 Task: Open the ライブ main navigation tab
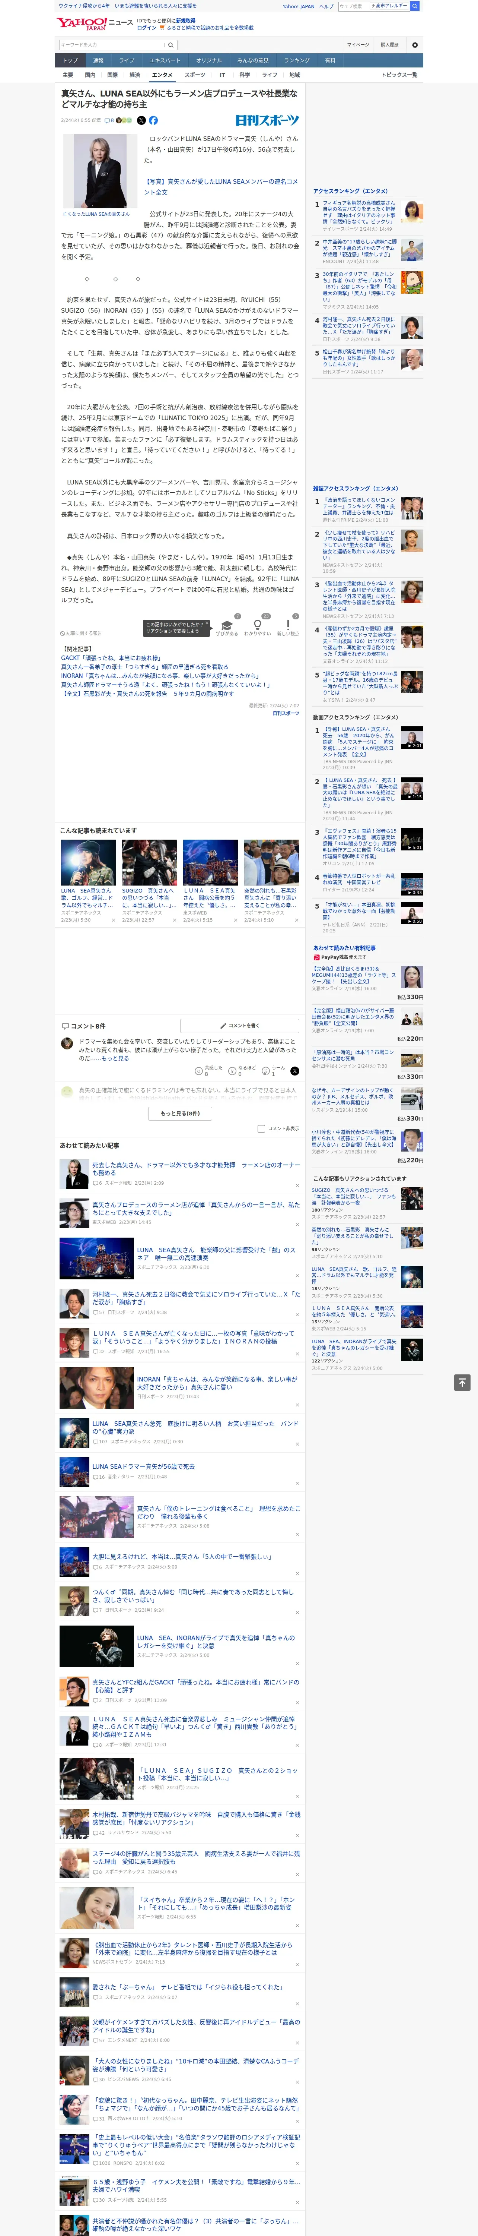tap(127, 61)
